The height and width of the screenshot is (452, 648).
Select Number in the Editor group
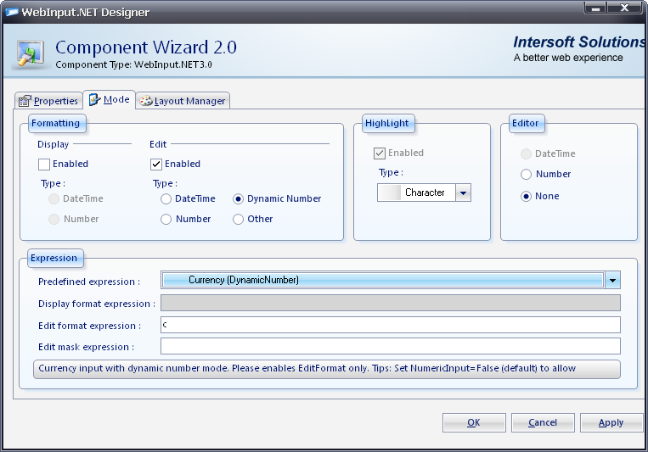527,175
